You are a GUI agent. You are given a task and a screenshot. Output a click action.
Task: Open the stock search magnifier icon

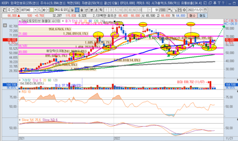pos(39,10)
